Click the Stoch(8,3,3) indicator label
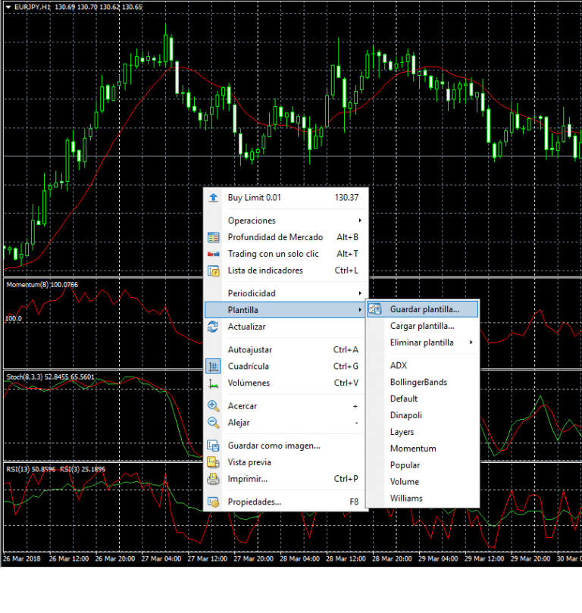 coord(50,377)
